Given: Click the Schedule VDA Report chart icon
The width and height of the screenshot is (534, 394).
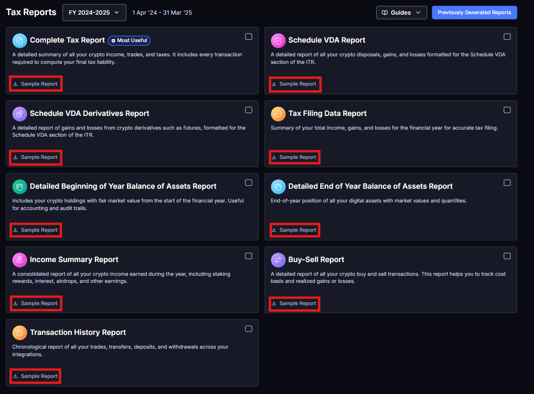Looking at the screenshot, I should pos(278,41).
